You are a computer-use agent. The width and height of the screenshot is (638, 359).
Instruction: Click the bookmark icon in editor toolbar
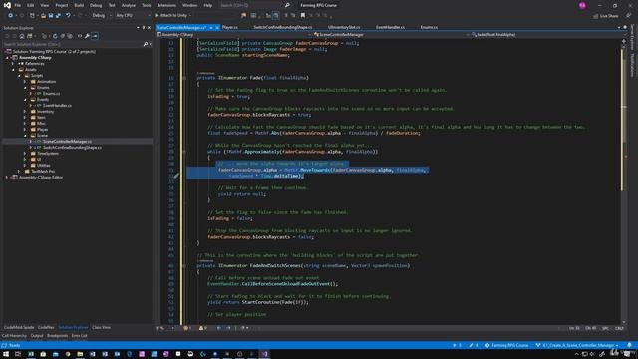[303, 16]
